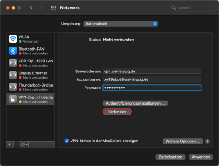
Task: Minimize the Netzwerk window
Action: (14, 8)
